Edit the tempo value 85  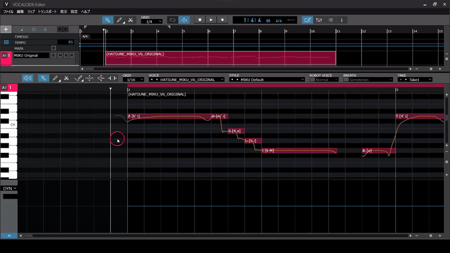pos(66,42)
